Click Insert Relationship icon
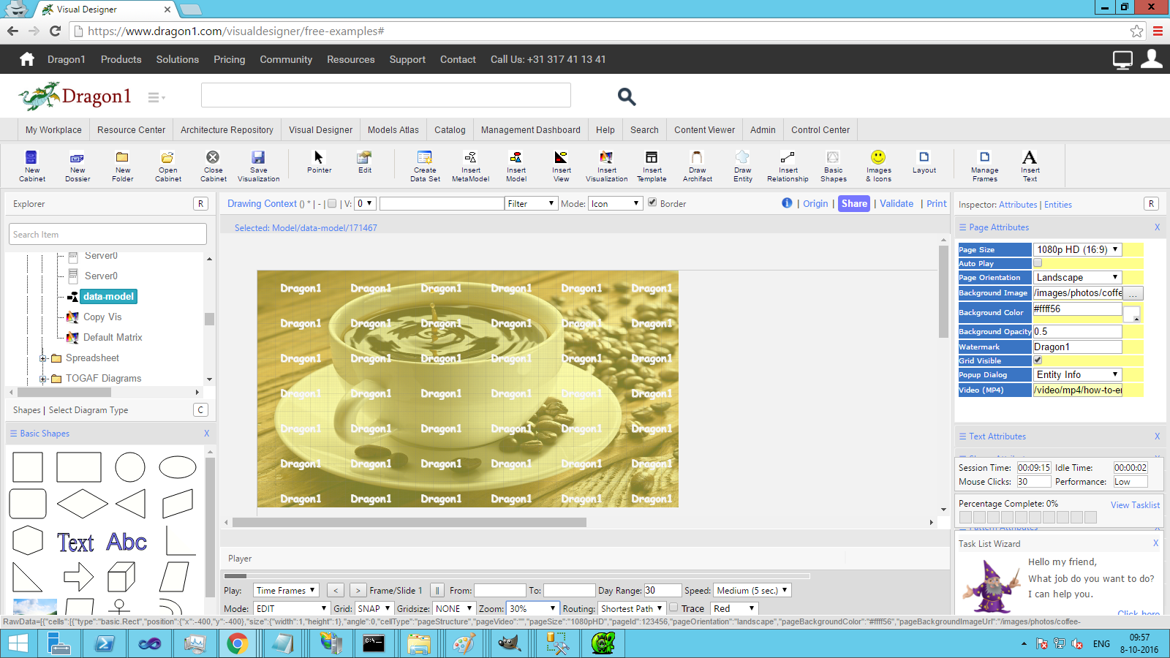This screenshot has width=1170, height=658. 788,165
